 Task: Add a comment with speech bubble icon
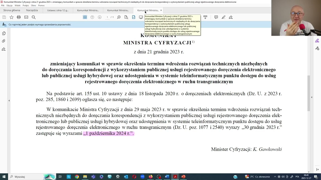pyautogui.click(x=216, y=17)
